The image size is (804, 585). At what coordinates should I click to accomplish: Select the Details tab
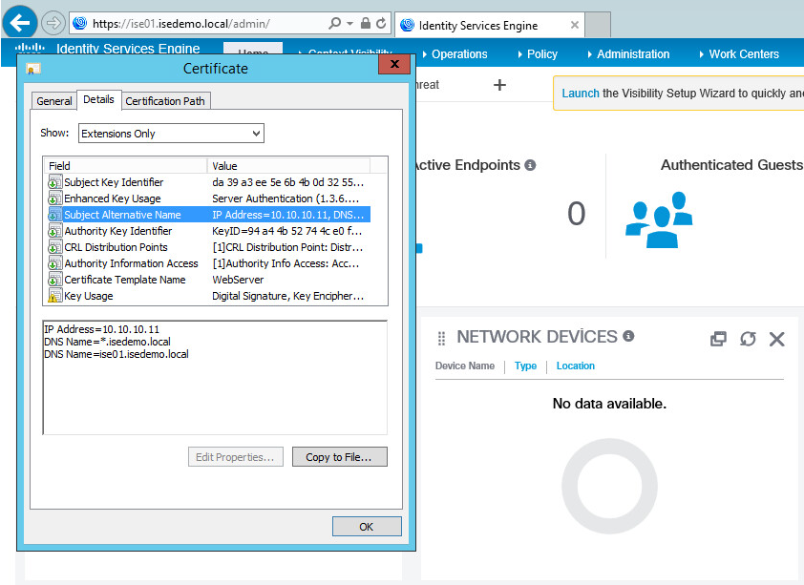(98, 99)
